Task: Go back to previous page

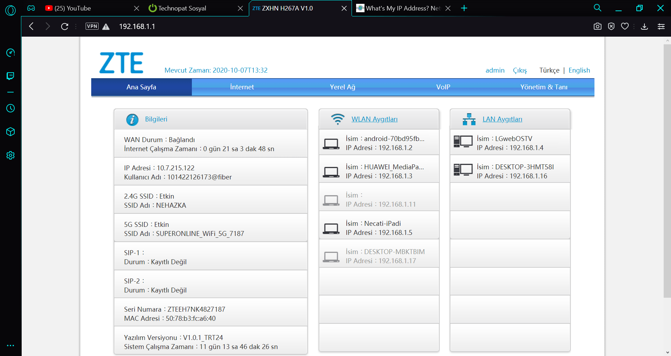Action: tap(31, 26)
